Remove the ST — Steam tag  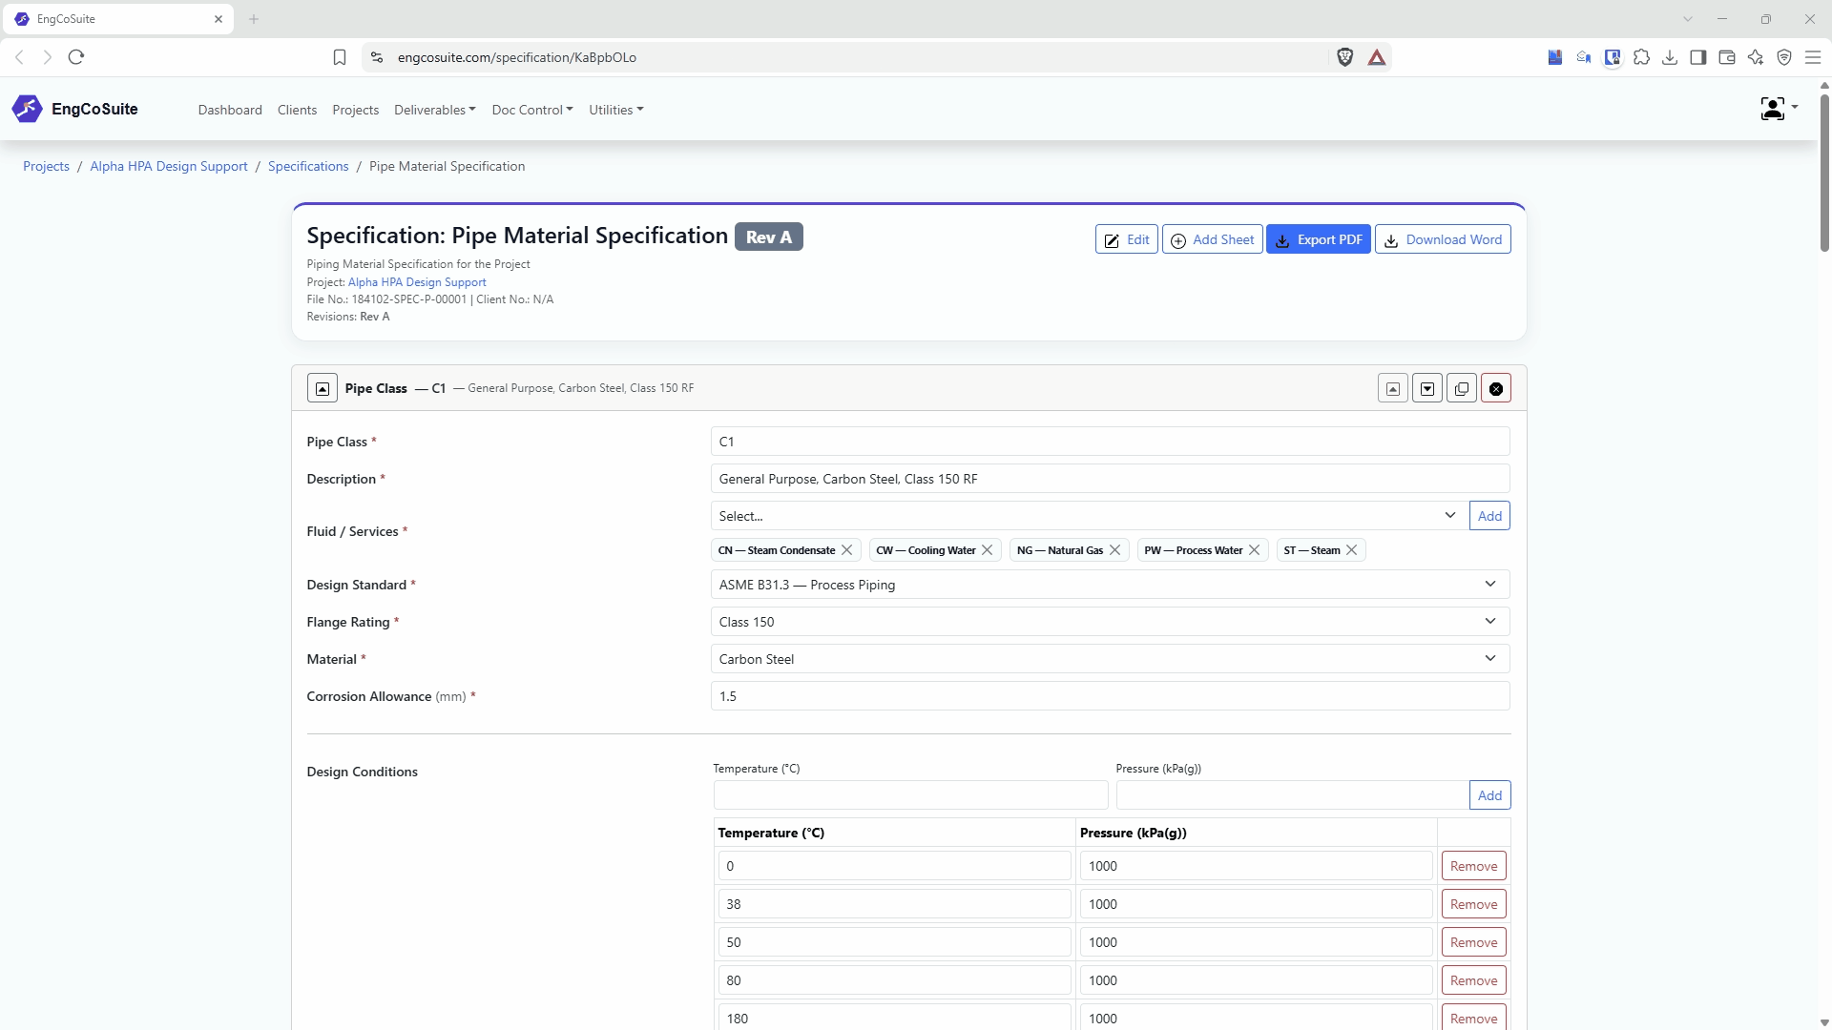tap(1352, 550)
